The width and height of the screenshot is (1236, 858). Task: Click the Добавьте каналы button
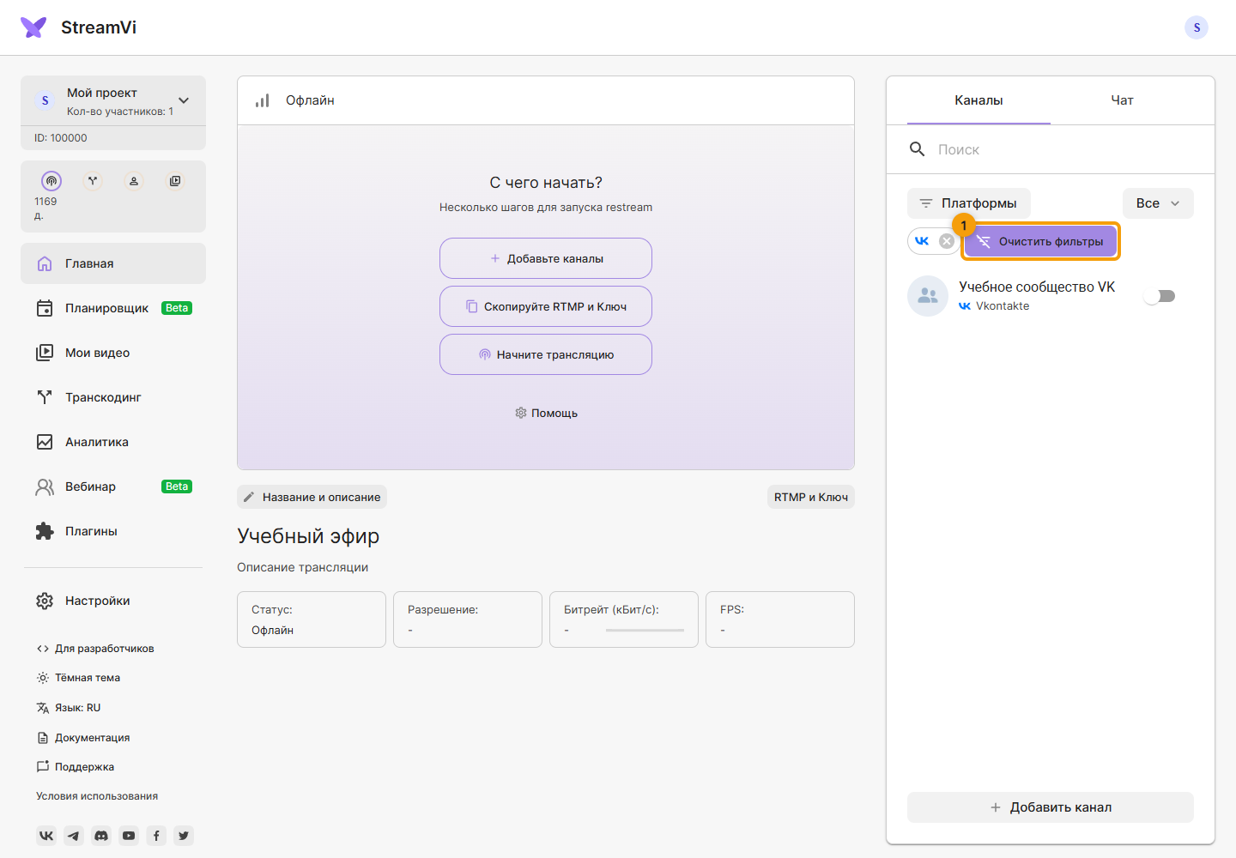pos(546,258)
